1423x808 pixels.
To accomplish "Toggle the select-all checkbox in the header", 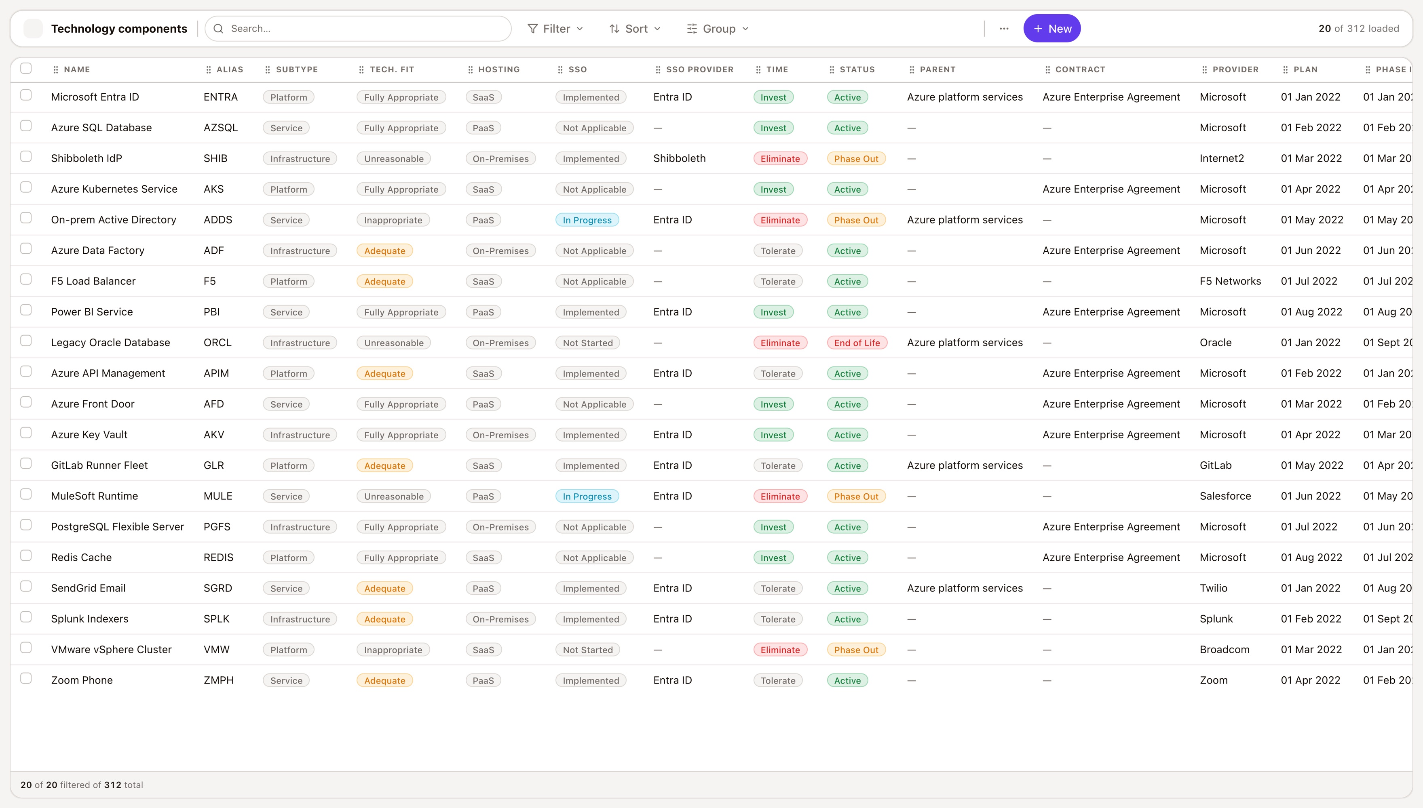I will coord(26,68).
